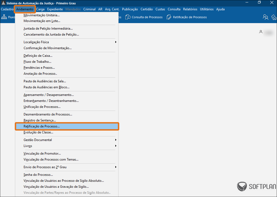The width and height of the screenshot is (277, 197).
Task: Click the application logo in title bar
Action: pos(3,3)
